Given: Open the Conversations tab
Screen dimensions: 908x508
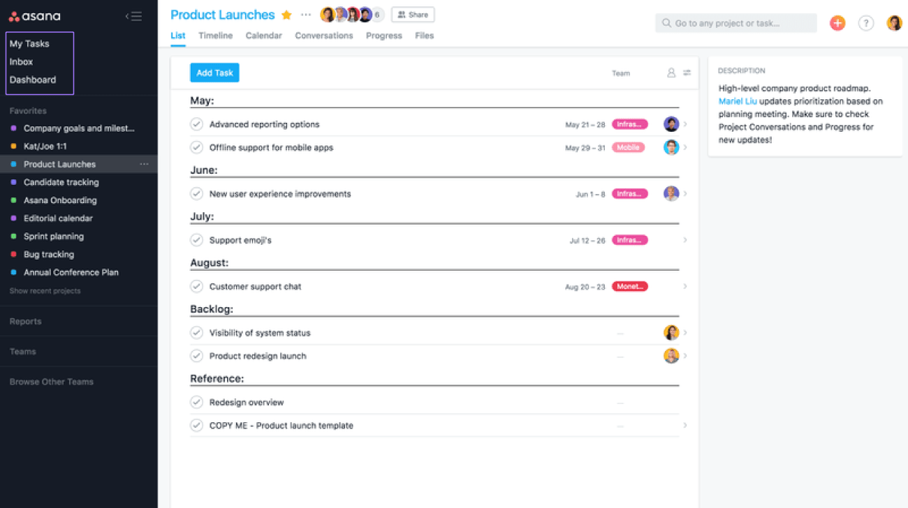Looking at the screenshot, I should click(x=324, y=36).
